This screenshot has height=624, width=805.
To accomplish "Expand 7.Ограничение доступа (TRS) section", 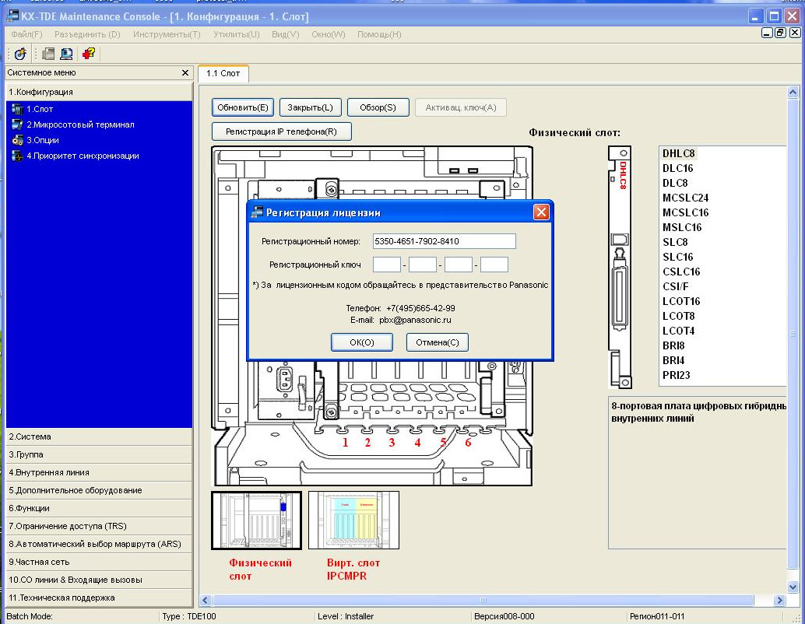I will pyautogui.click(x=99, y=526).
